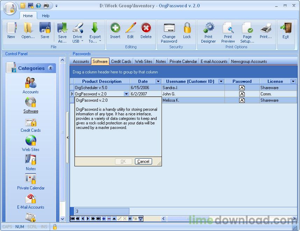This screenshot has width=300, height=231.
Task: Go to last record in navigator
Action: pyautogui.click(x=99, y=218)
